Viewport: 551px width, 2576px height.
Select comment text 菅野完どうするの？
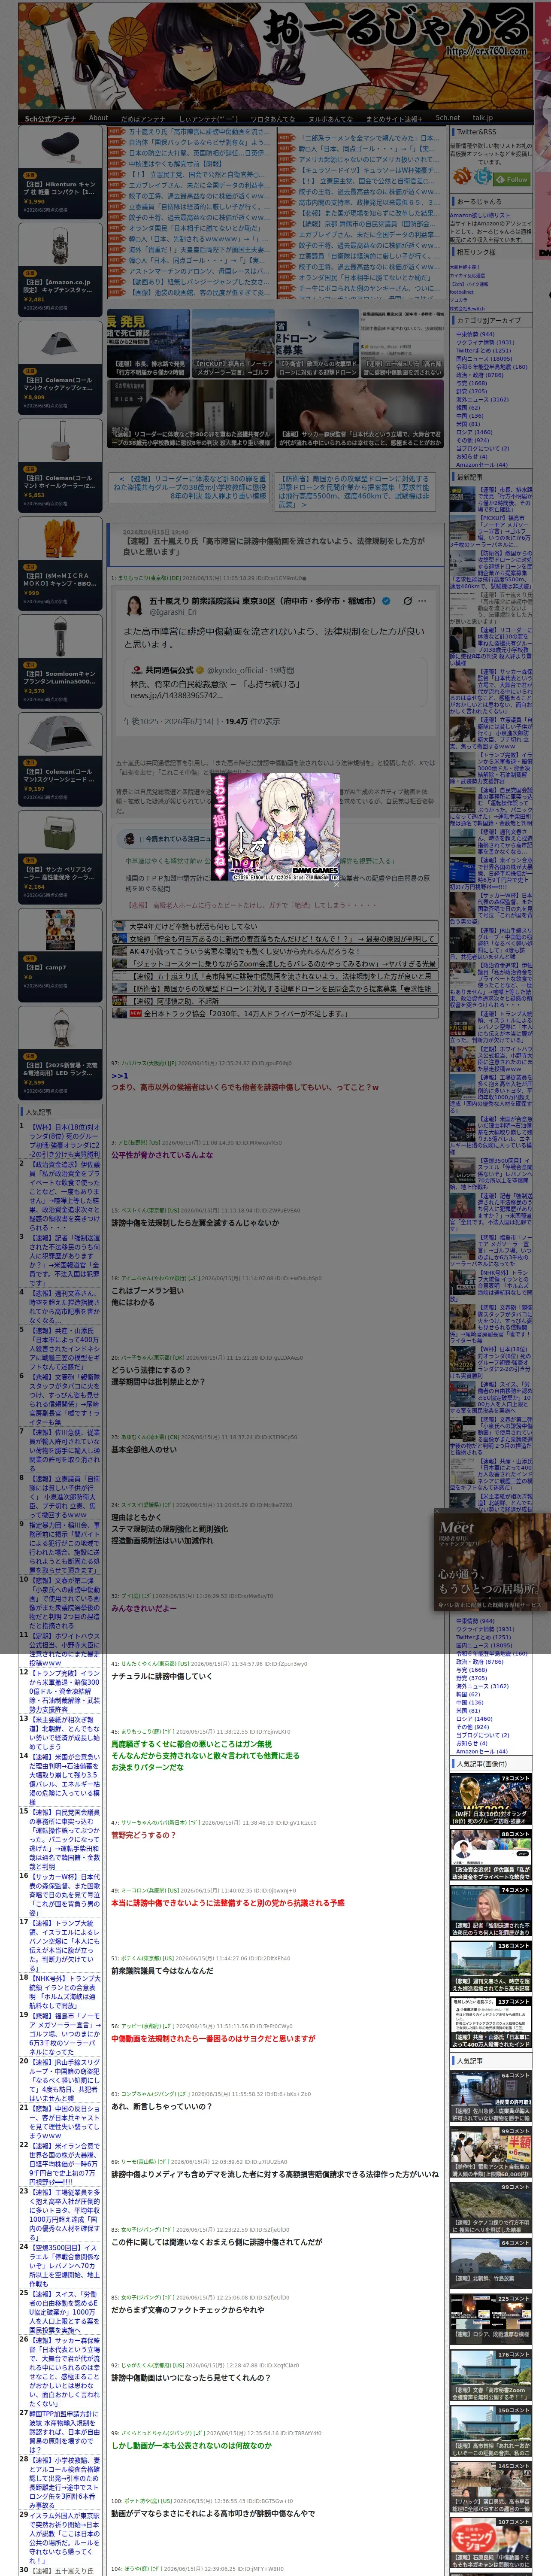click(143, 1835)
